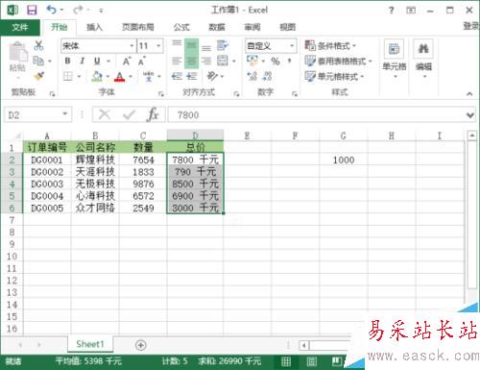The height and width of the screenshot is (370, 480).
Task: Click the Comma Style icon
Action: click(289, 61)
